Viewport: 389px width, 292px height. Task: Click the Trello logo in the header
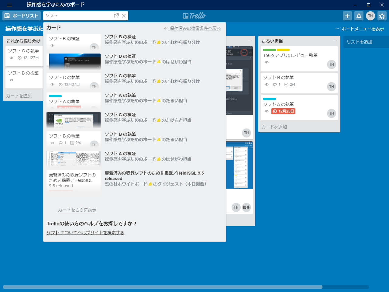[x=194, y=16]
